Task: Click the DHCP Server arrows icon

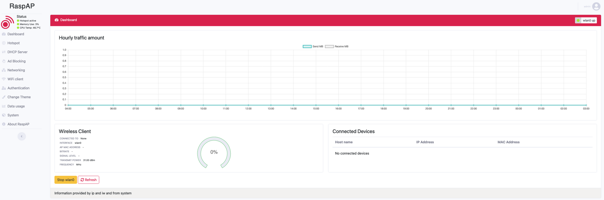Action: [x=4, y=52]
